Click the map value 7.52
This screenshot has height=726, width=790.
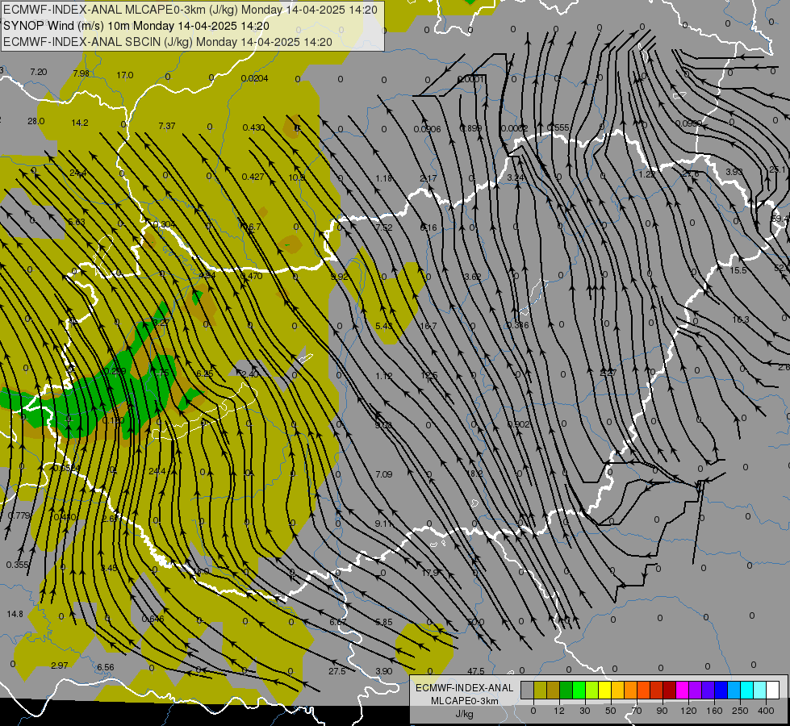pyautogui.click(x=384, y=227)
